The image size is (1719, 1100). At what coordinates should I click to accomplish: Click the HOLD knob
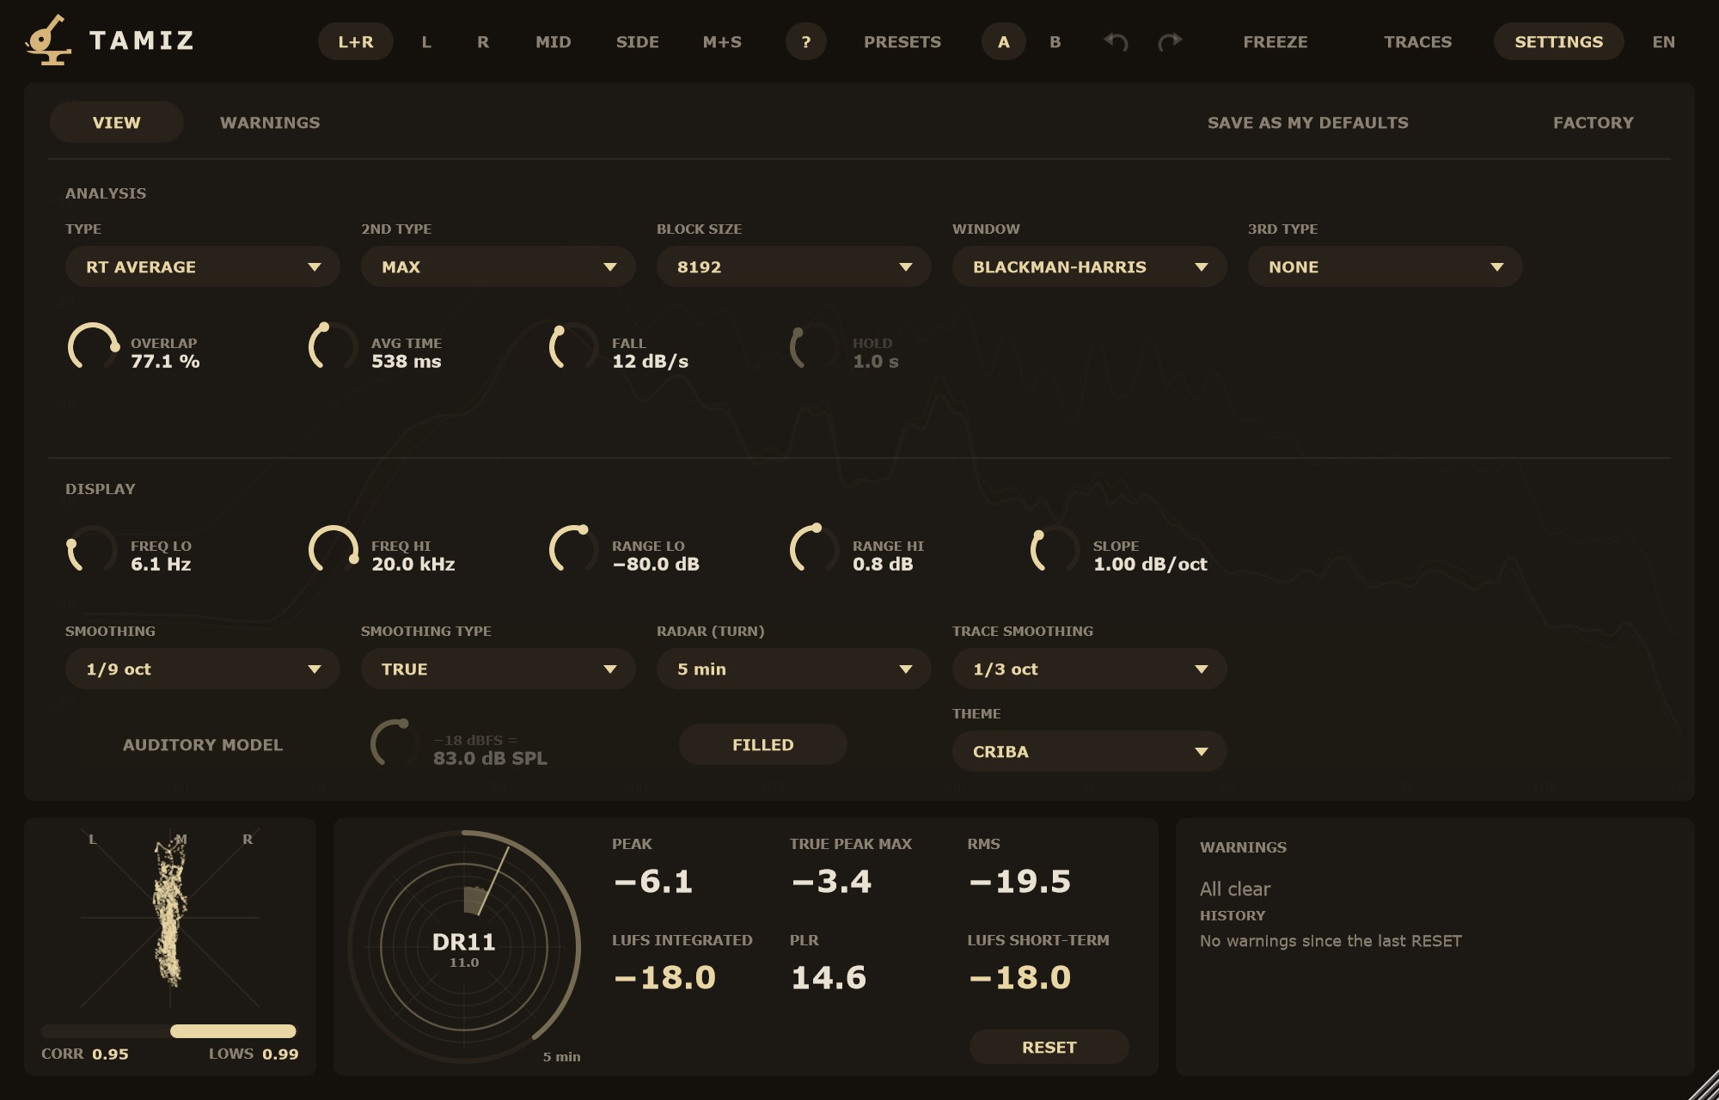tap(815, 347)
